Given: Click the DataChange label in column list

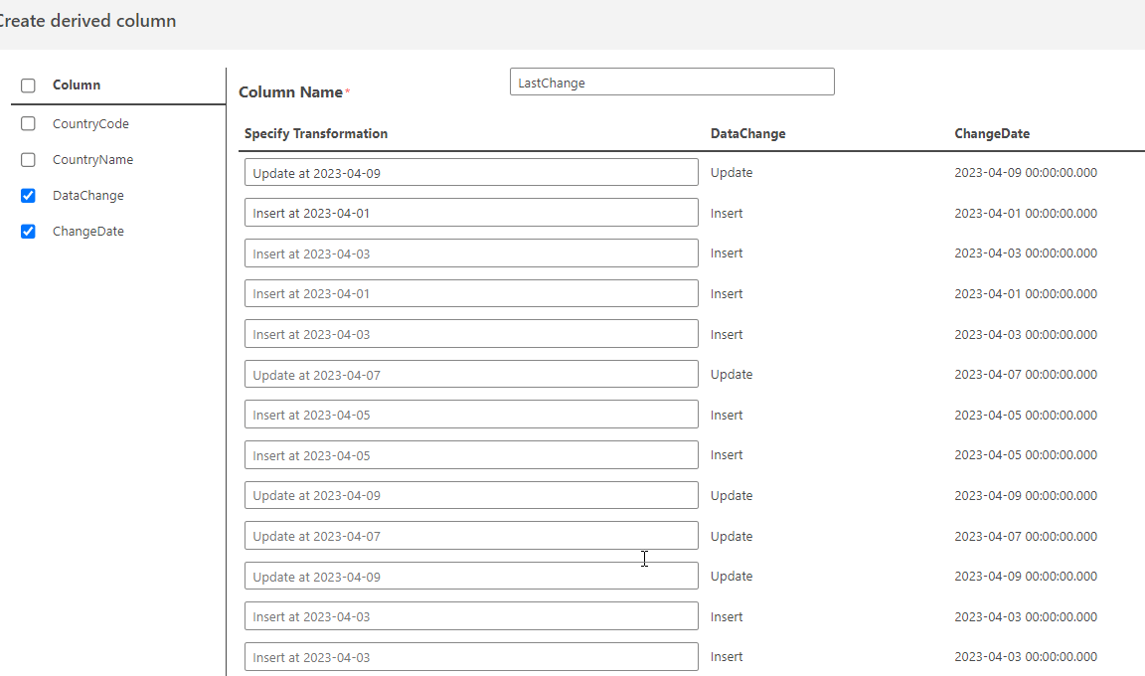Looking at the screenshot, I should (x=88, y=196).
